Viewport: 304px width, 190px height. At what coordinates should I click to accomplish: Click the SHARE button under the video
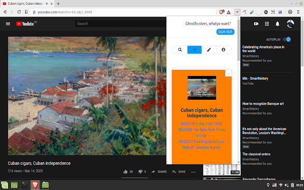159,172
